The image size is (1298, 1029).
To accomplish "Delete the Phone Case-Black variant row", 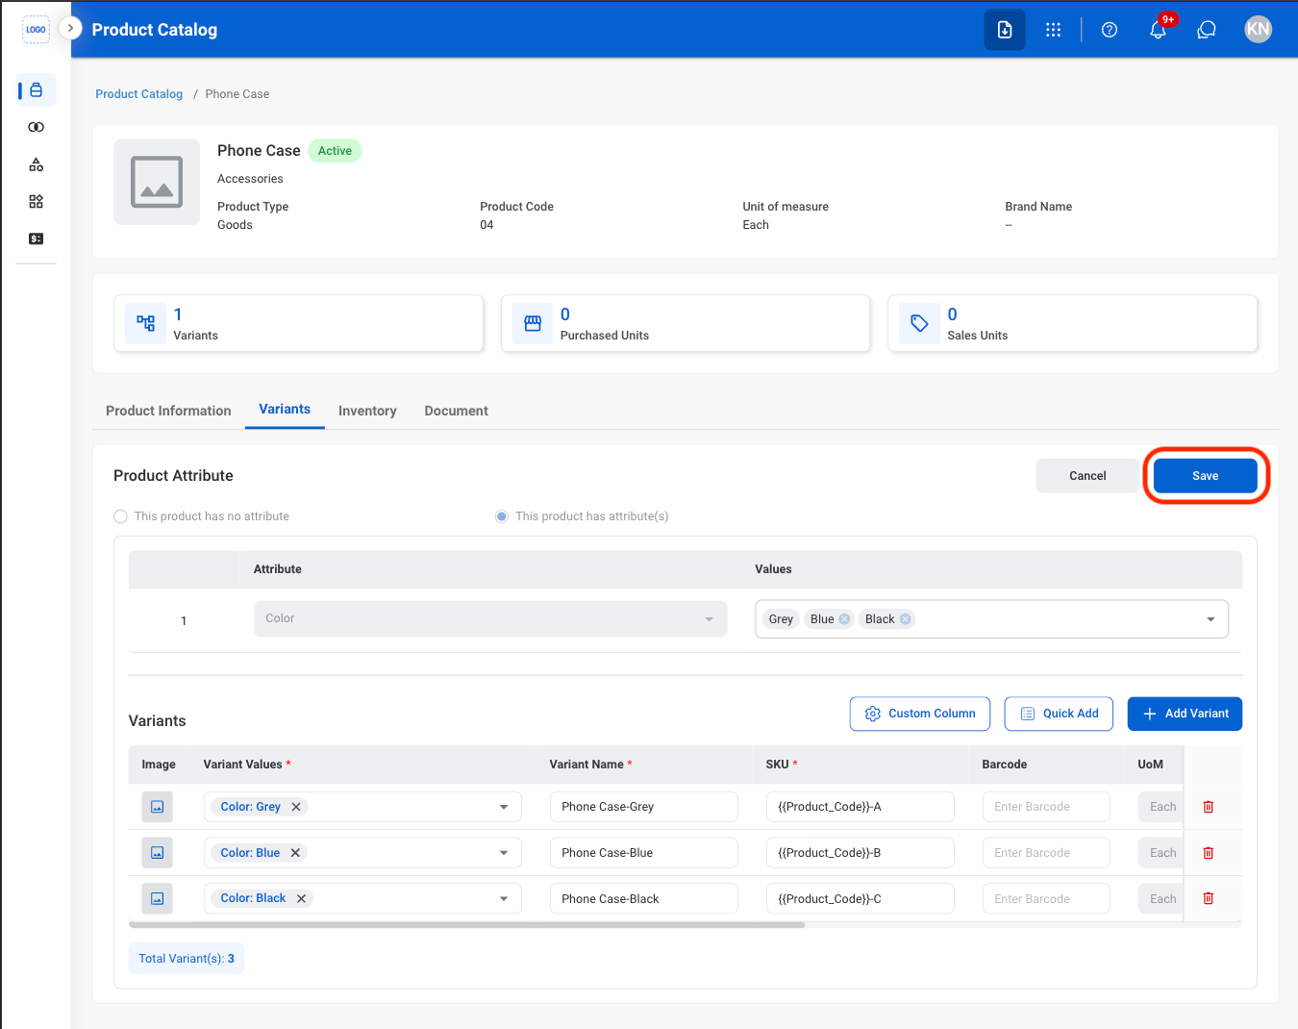I will [1209, 899].
